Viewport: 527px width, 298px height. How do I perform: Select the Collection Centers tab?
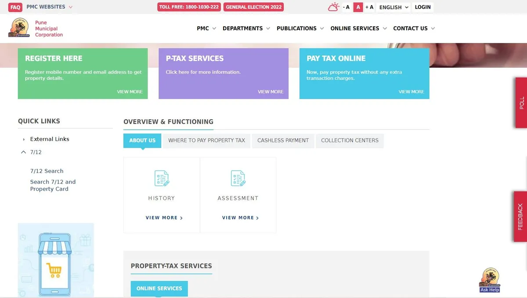tap(350, 141)
